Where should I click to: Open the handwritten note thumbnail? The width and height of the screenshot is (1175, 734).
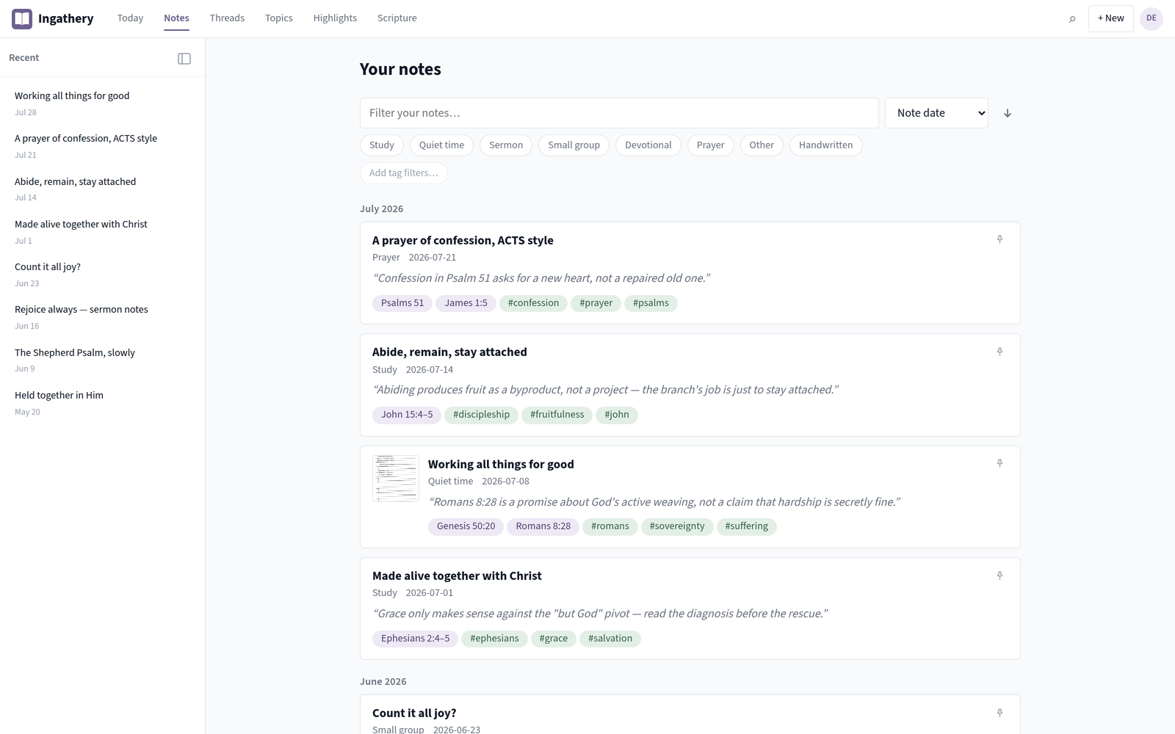pyautogui.click(x=396, y=479)
